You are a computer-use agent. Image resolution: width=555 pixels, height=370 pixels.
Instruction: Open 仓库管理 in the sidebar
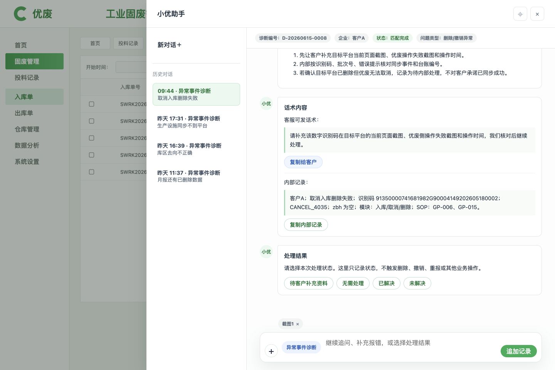coord(34,129)
